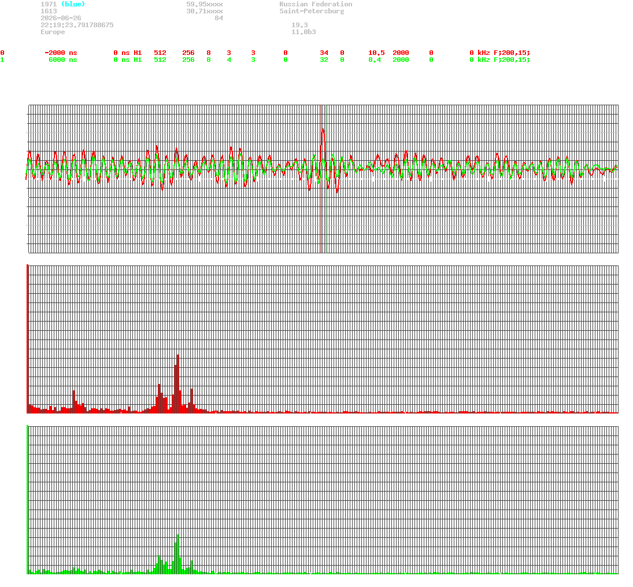Click the tallest peak bar in red spectrum
This screenshot has width=633, height=587.
[x=177, y=384]
